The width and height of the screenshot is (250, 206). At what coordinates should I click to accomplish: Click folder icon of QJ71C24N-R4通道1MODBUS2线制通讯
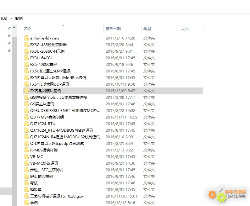(x=26, y=137)
